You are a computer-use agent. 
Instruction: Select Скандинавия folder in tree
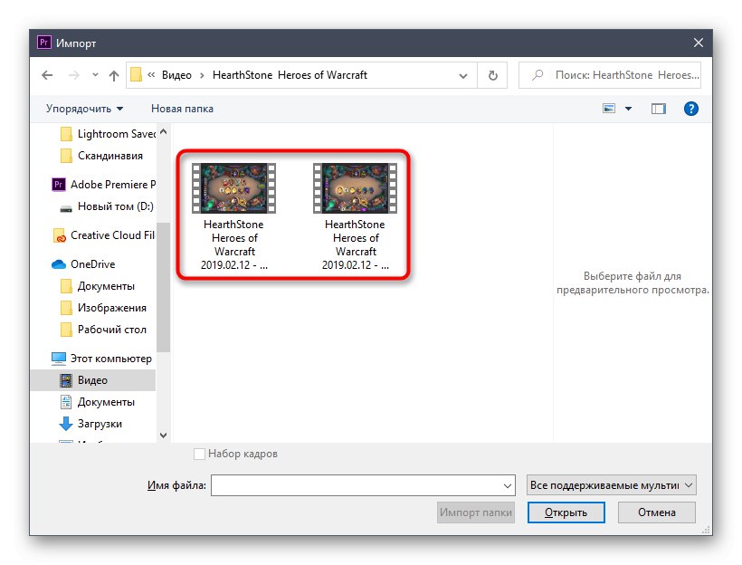[101, 156]
